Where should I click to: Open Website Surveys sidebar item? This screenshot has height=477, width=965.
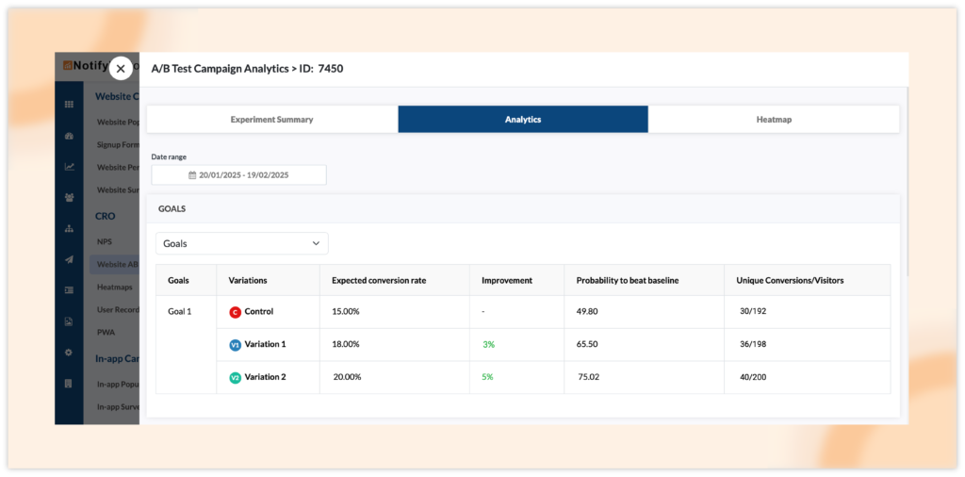[118, 190]
